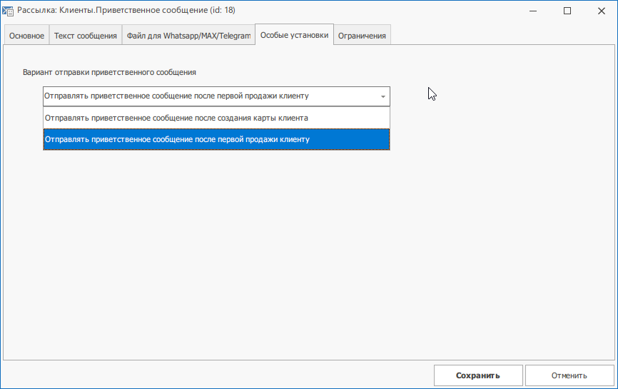The height and width of the screenshot is (389, 618).
Task: Click the Отменить button
Action: pyautogui.click(x=569, y=375)
